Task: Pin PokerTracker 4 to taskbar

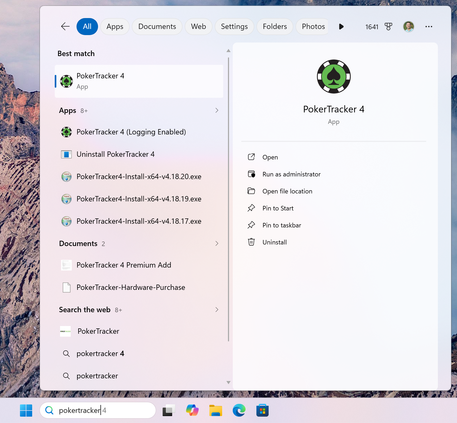Action: [333, 225]
